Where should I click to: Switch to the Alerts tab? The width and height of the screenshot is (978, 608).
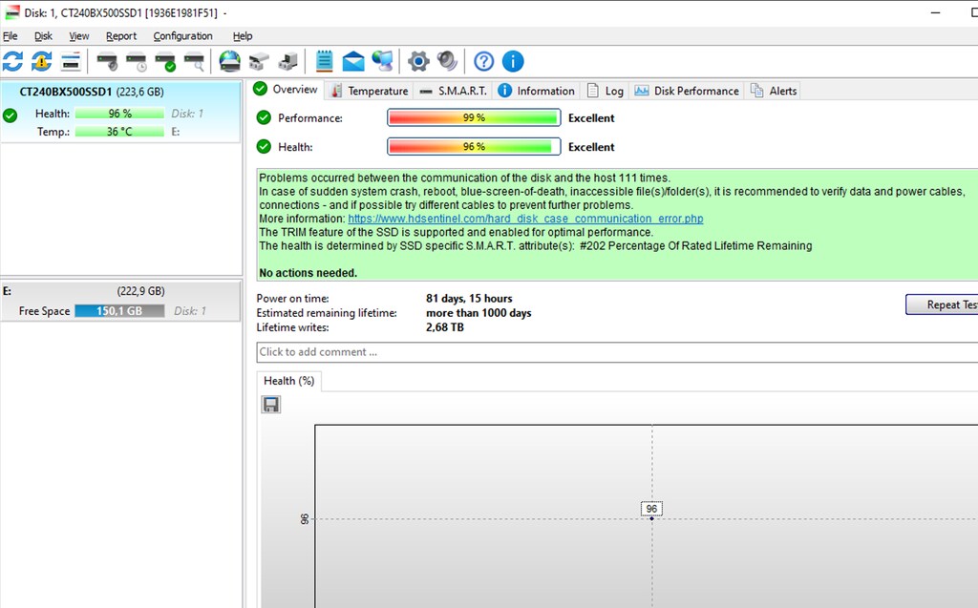coord(774,91)
